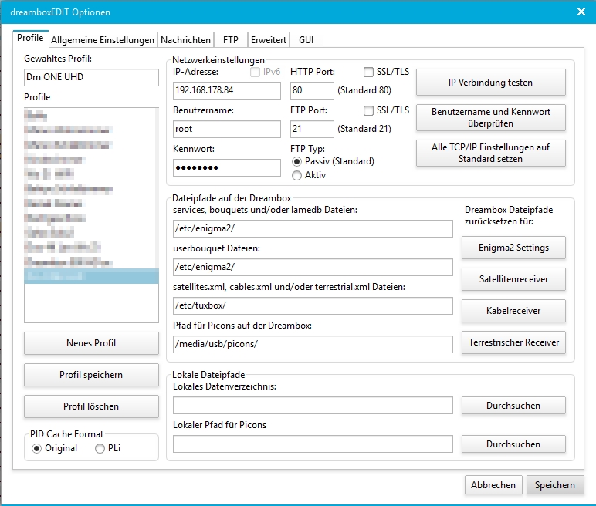Viewport: 596px width, 506px height.
Task: Select the Aktiv FTP type
Action: 297,175
